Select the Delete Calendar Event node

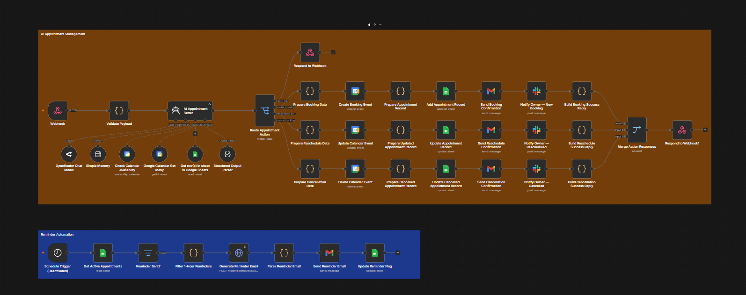coord(355,169)
